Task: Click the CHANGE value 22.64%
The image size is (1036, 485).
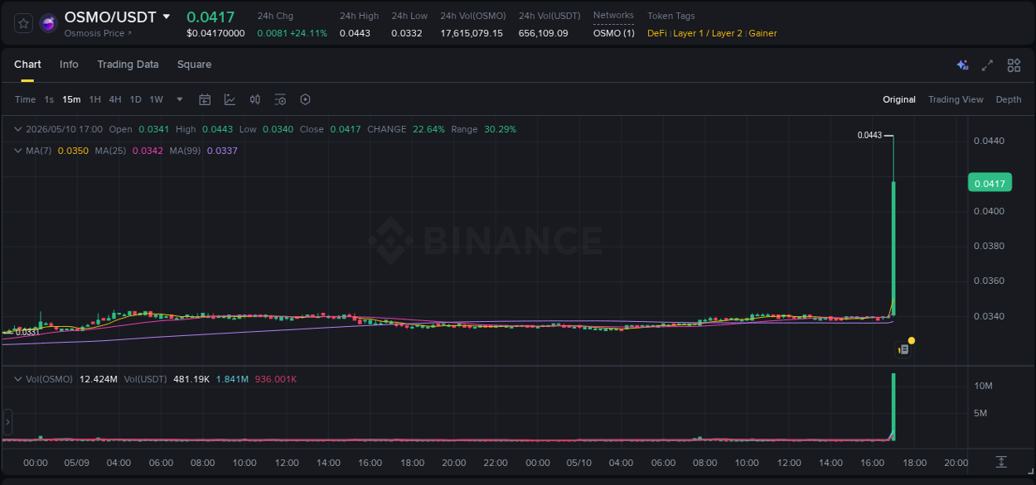Action: [428, 129]
